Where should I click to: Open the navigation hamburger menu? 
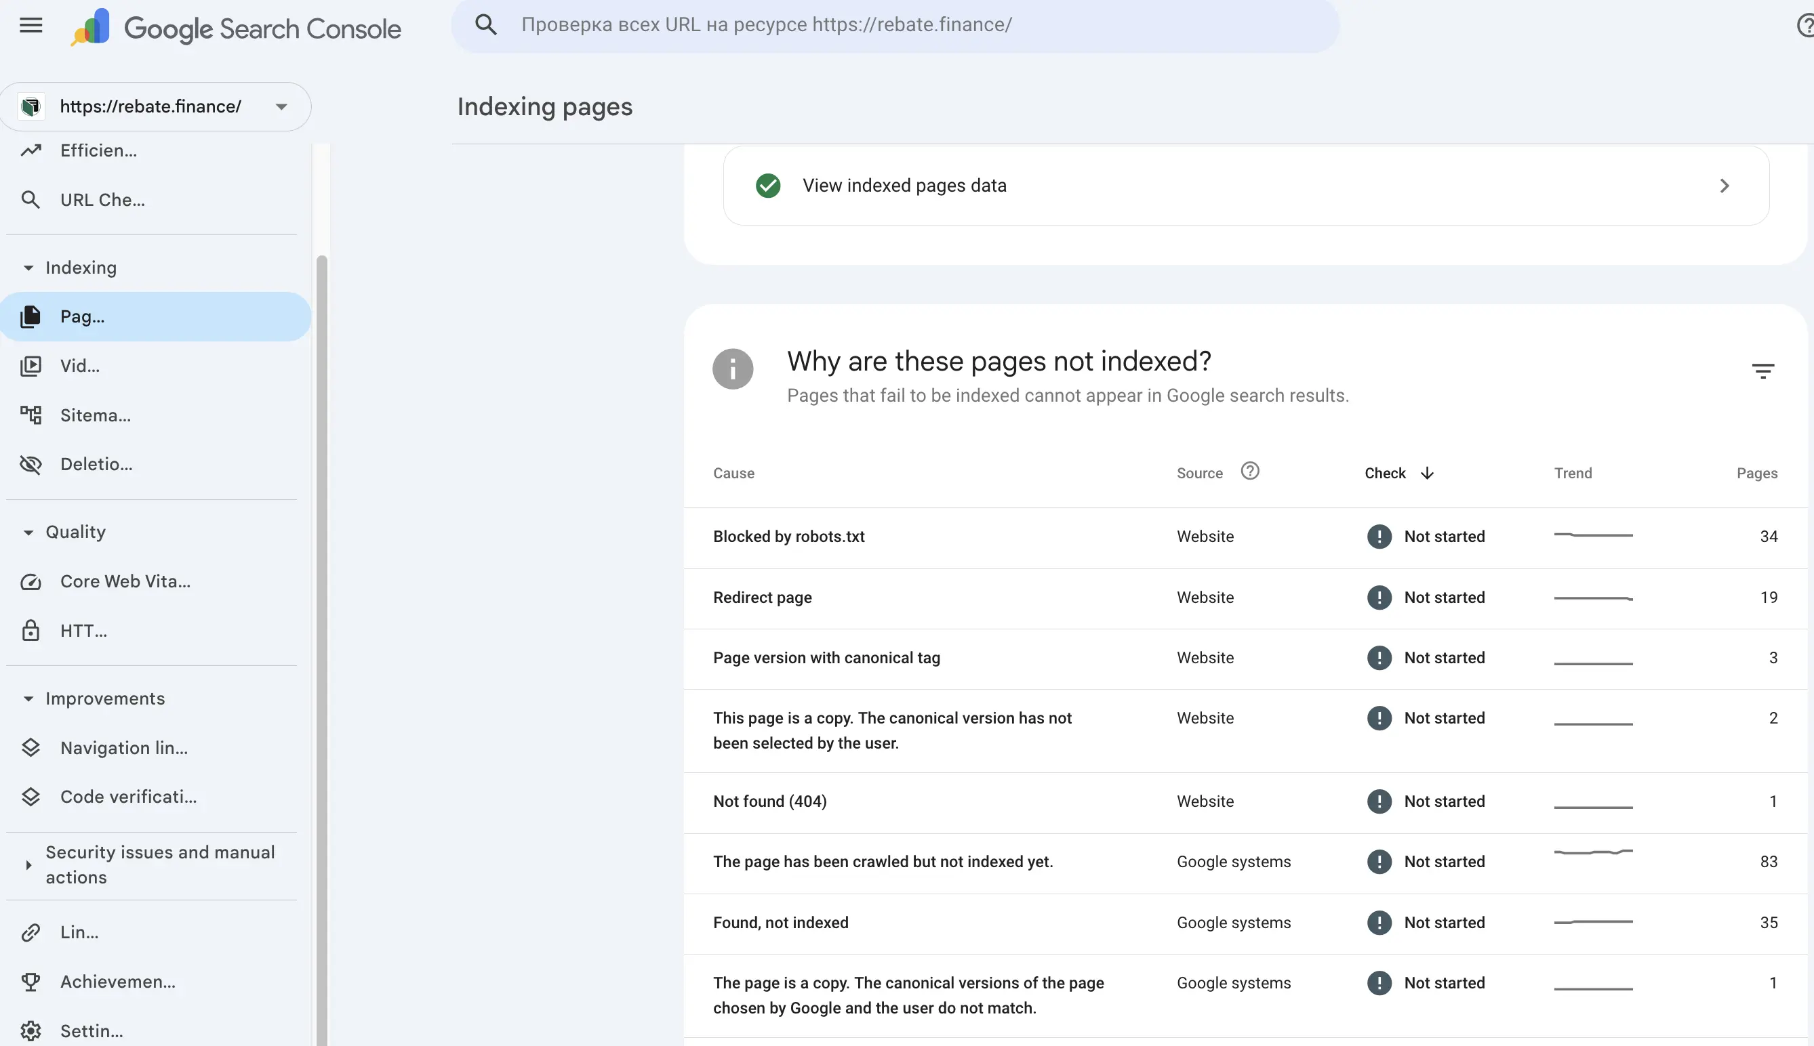(x=31, y=25)
